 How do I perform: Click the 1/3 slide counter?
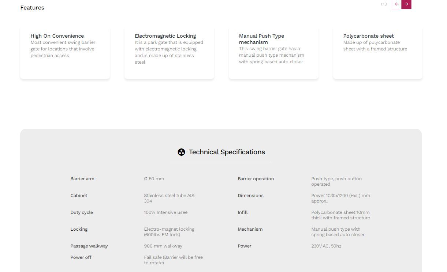(x=384, y=4)
